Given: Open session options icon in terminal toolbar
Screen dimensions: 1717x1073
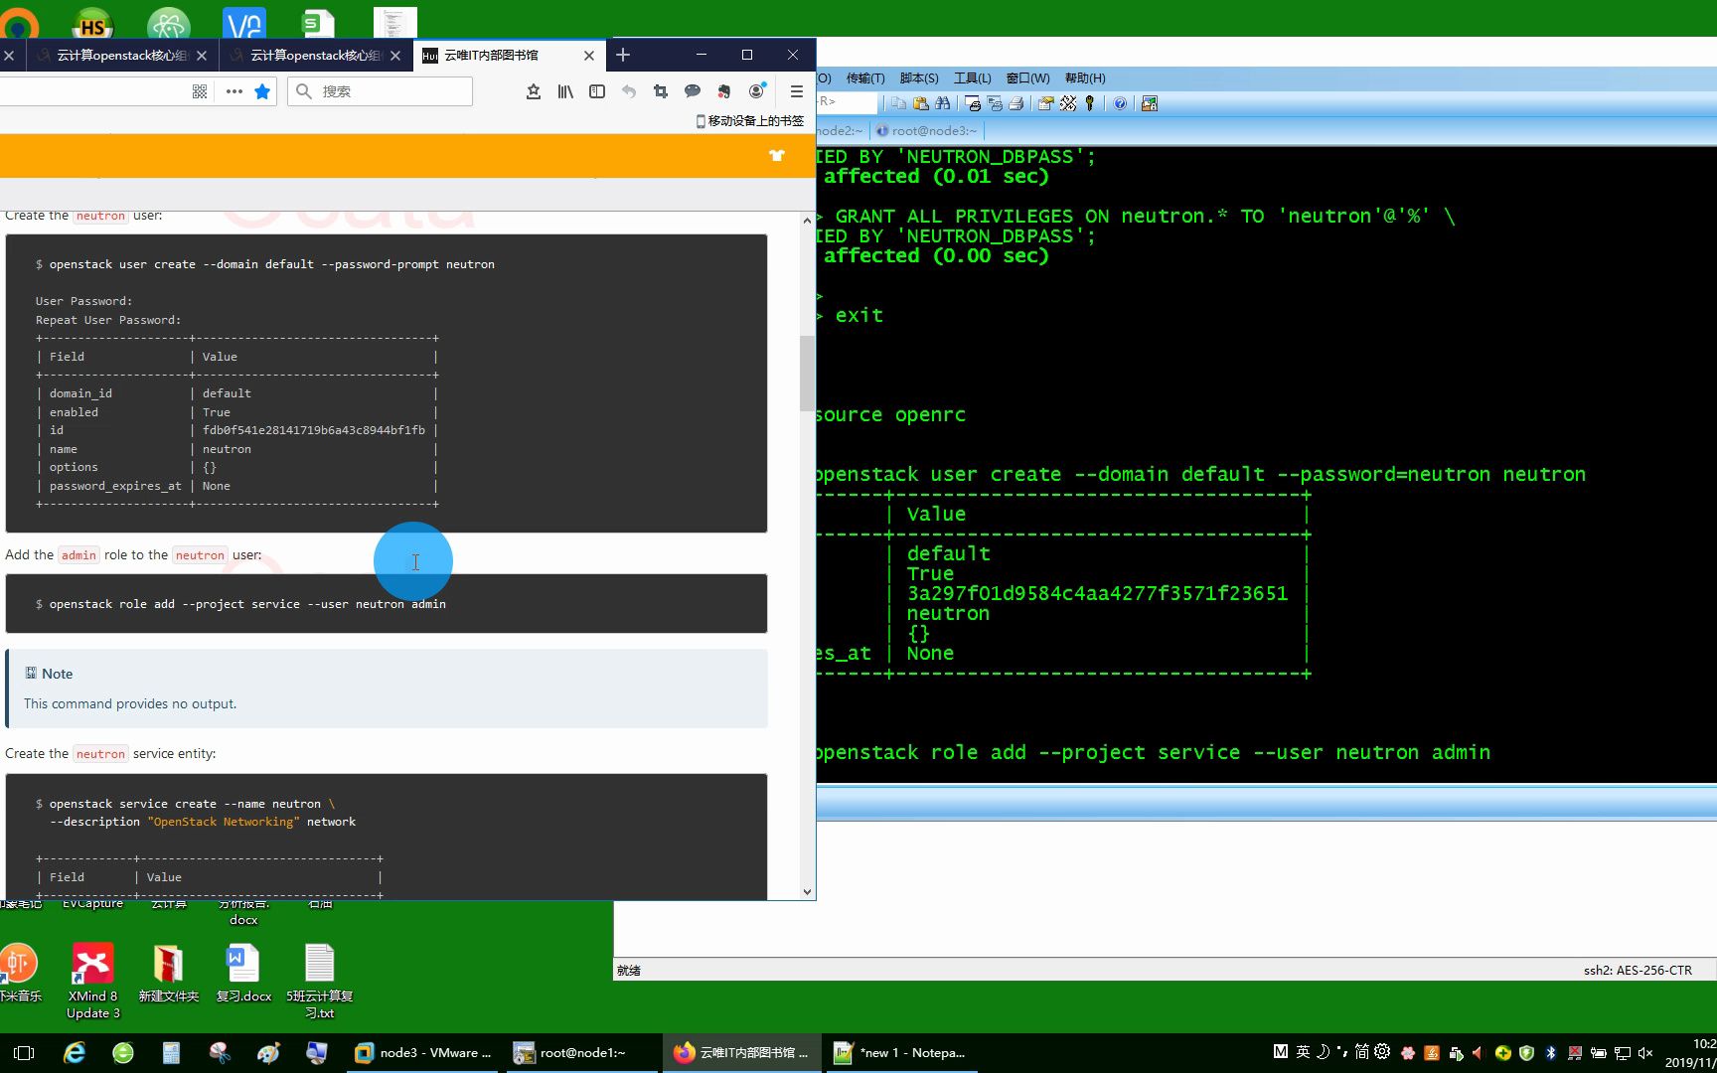Looking at the screenshot, I should (x=1045, y=103).
